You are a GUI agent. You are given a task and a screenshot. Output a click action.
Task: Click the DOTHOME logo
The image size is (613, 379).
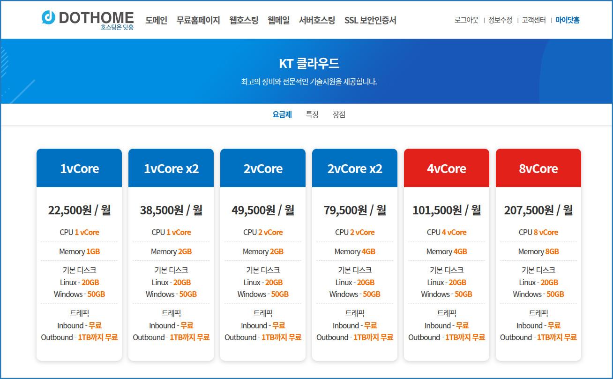88,20
